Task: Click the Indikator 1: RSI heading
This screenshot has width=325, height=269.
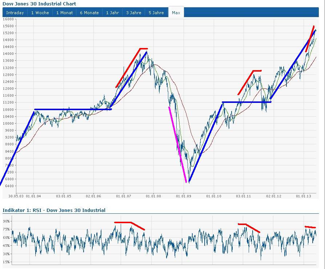Action: (x=54, y=210)
